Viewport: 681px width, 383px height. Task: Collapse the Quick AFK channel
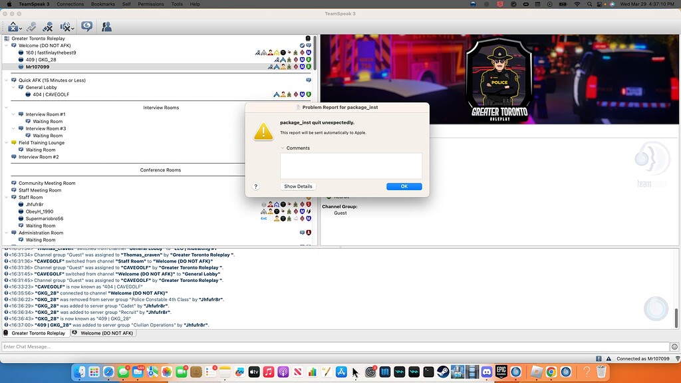[7, 80]
